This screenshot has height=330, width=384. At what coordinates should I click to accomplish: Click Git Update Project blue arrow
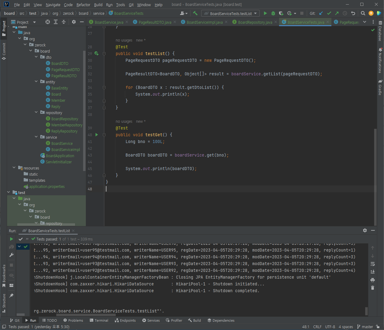(321, 13)
